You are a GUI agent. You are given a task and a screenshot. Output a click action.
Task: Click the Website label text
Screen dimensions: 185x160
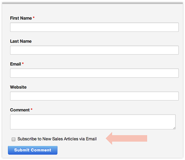pyautogui.click(x=18, y=87)
